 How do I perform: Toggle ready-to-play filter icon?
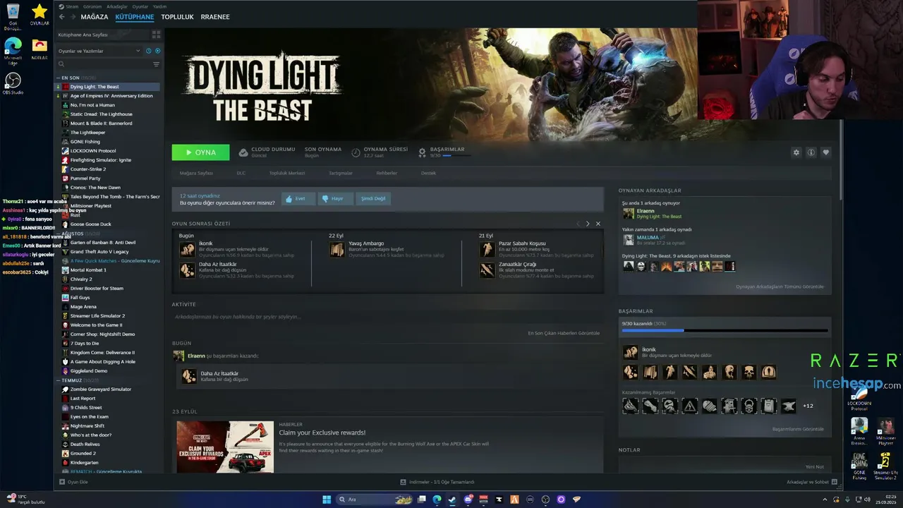(x=157, y=51)
